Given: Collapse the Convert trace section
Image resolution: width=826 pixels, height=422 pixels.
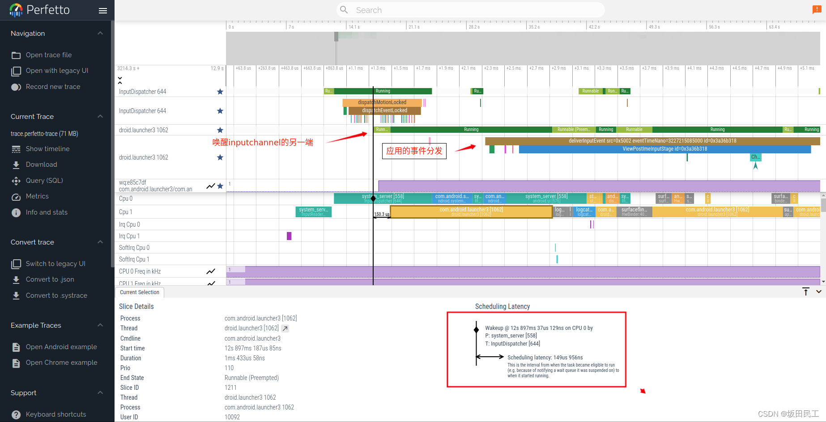Looking at the screenshot, I should point(100,242).
